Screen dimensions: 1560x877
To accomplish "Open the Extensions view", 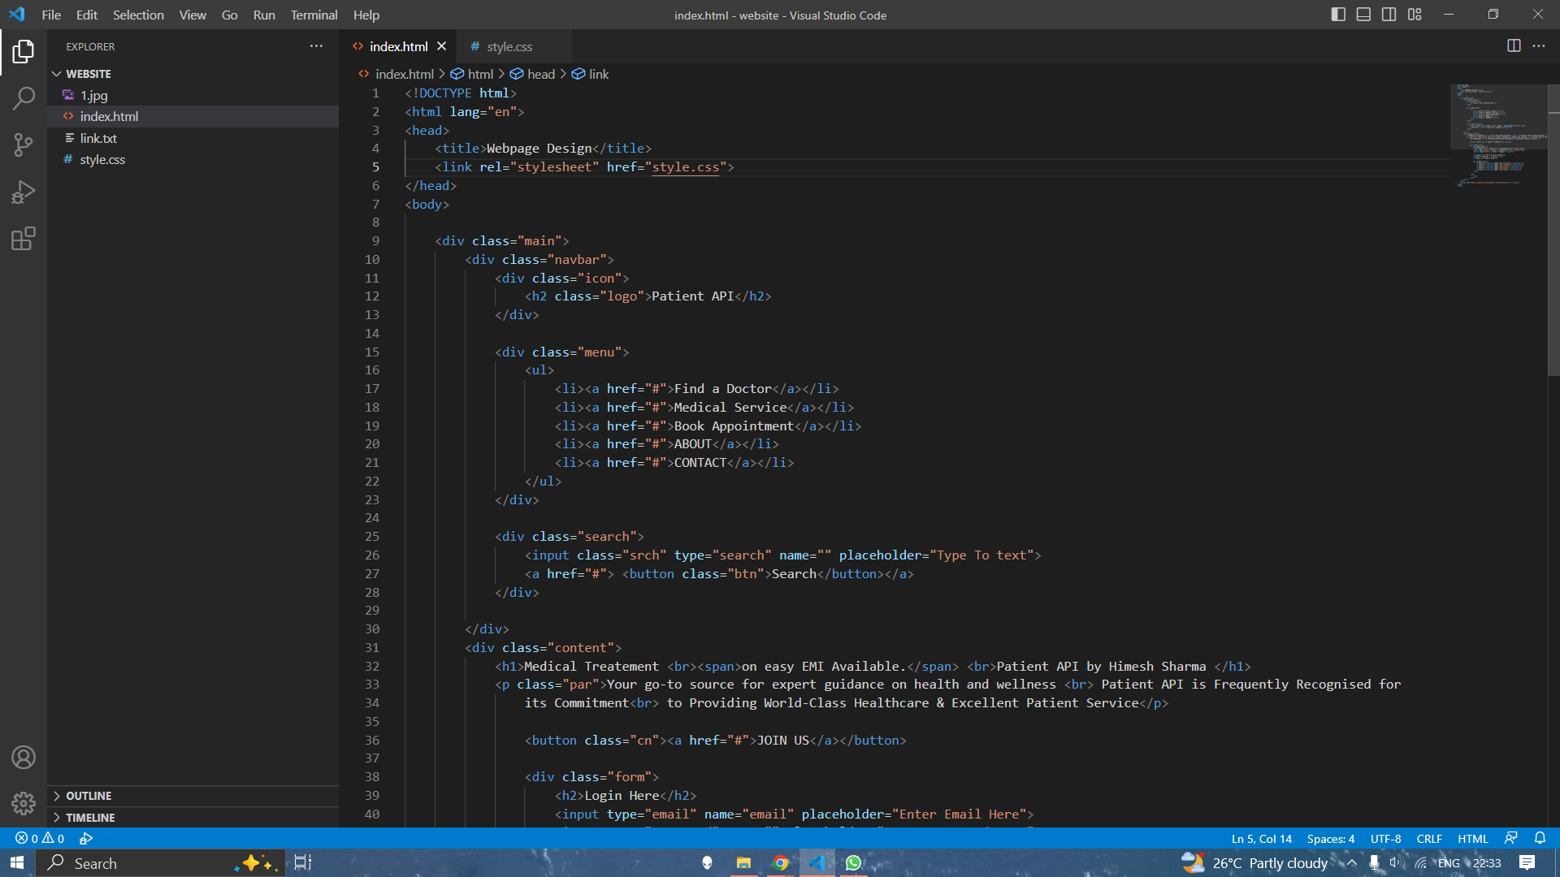I will (24, 239).
